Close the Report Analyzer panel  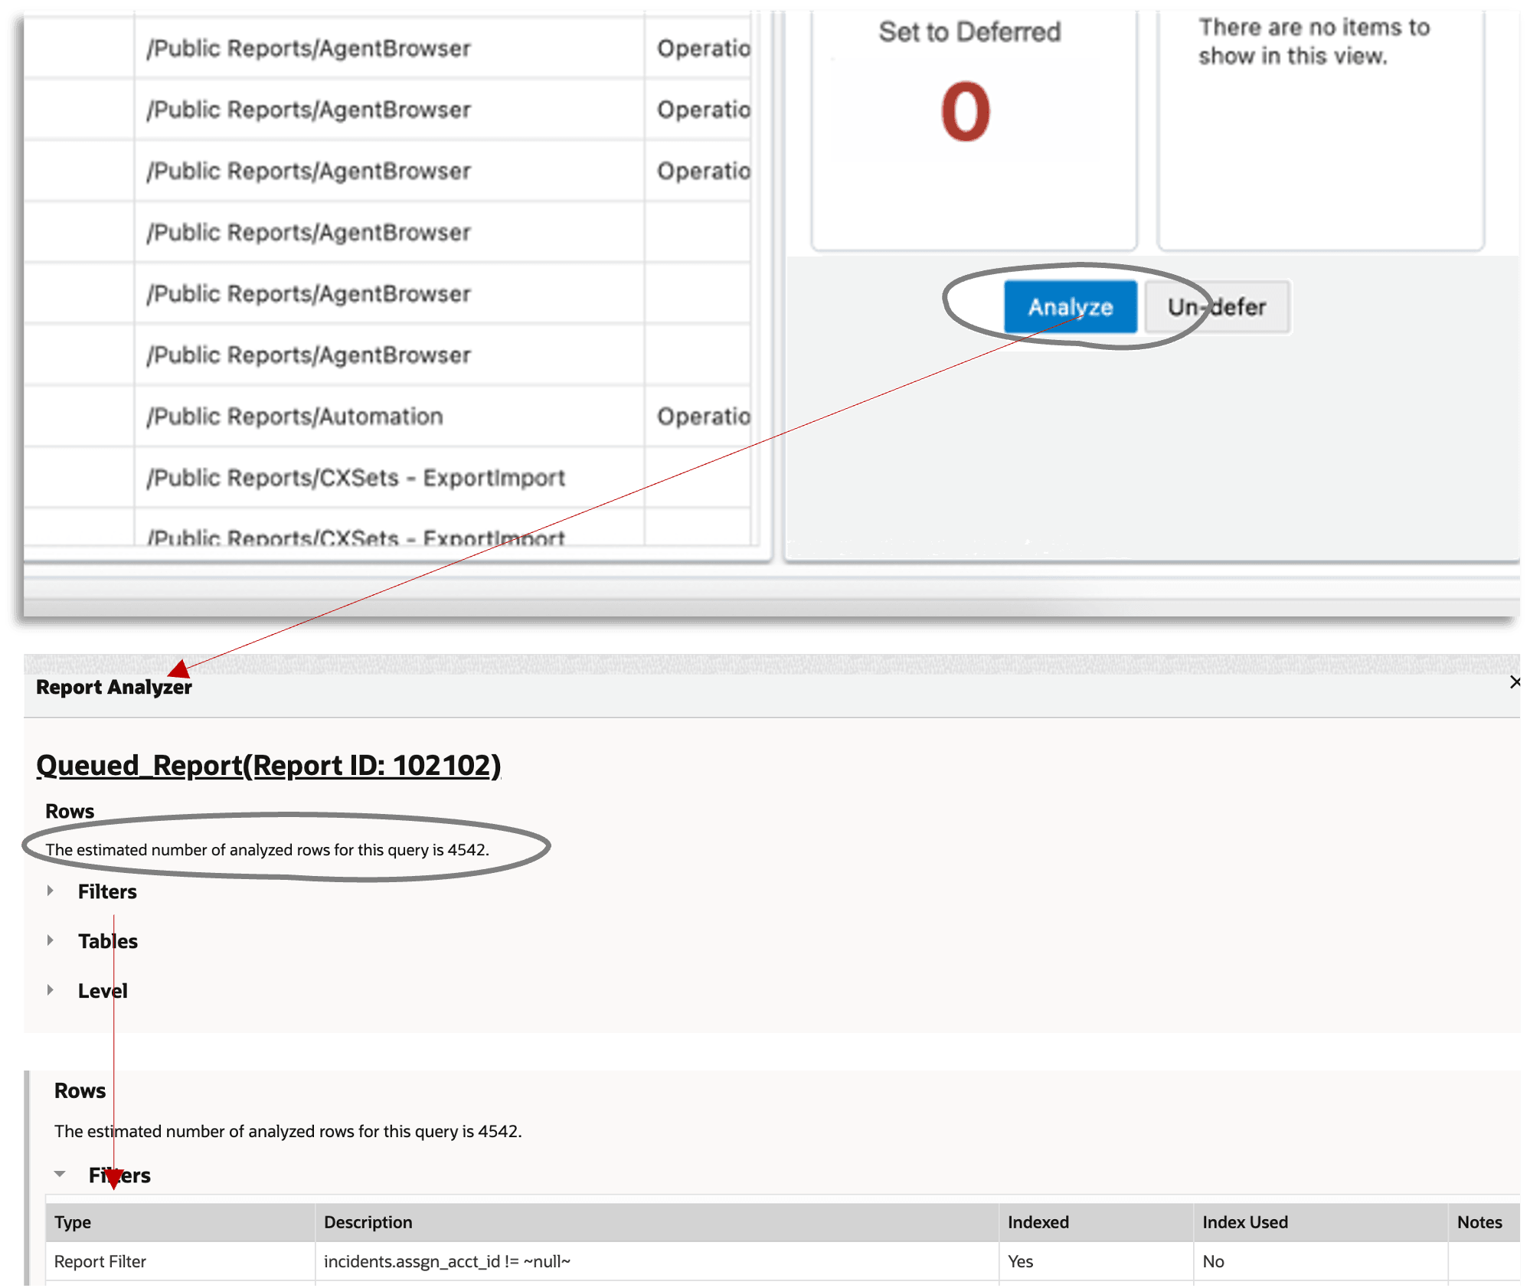[x=1515, y=682]
